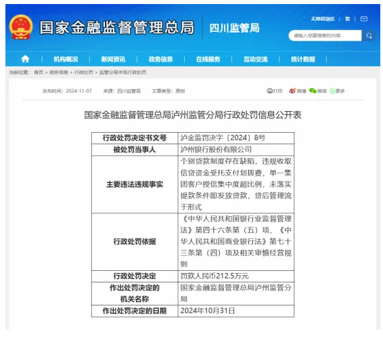Screen dimensions: 383x340
Task: Click the 来源: 四川监管局 text
Action: point(122,91)
